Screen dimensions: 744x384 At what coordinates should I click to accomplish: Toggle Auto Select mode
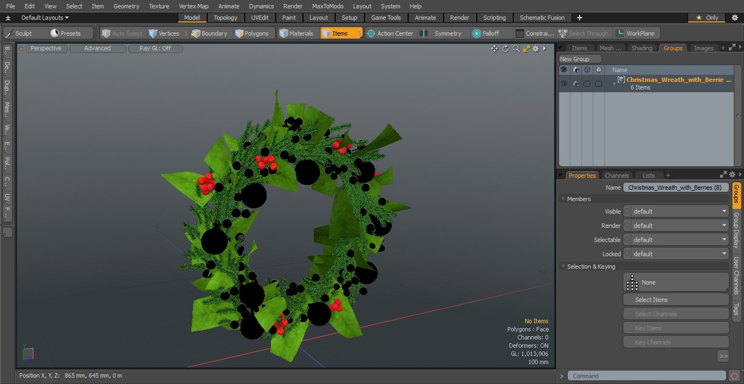click(x=122, y=33)
